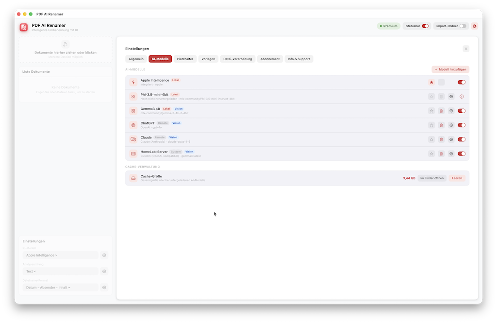Delete the Claude model entry

[x=441, y=139]
